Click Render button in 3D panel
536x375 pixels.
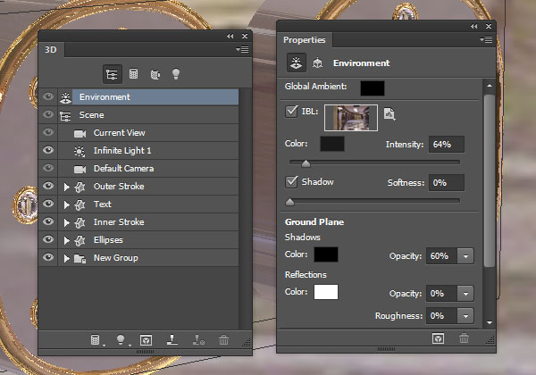pos(146,340)
